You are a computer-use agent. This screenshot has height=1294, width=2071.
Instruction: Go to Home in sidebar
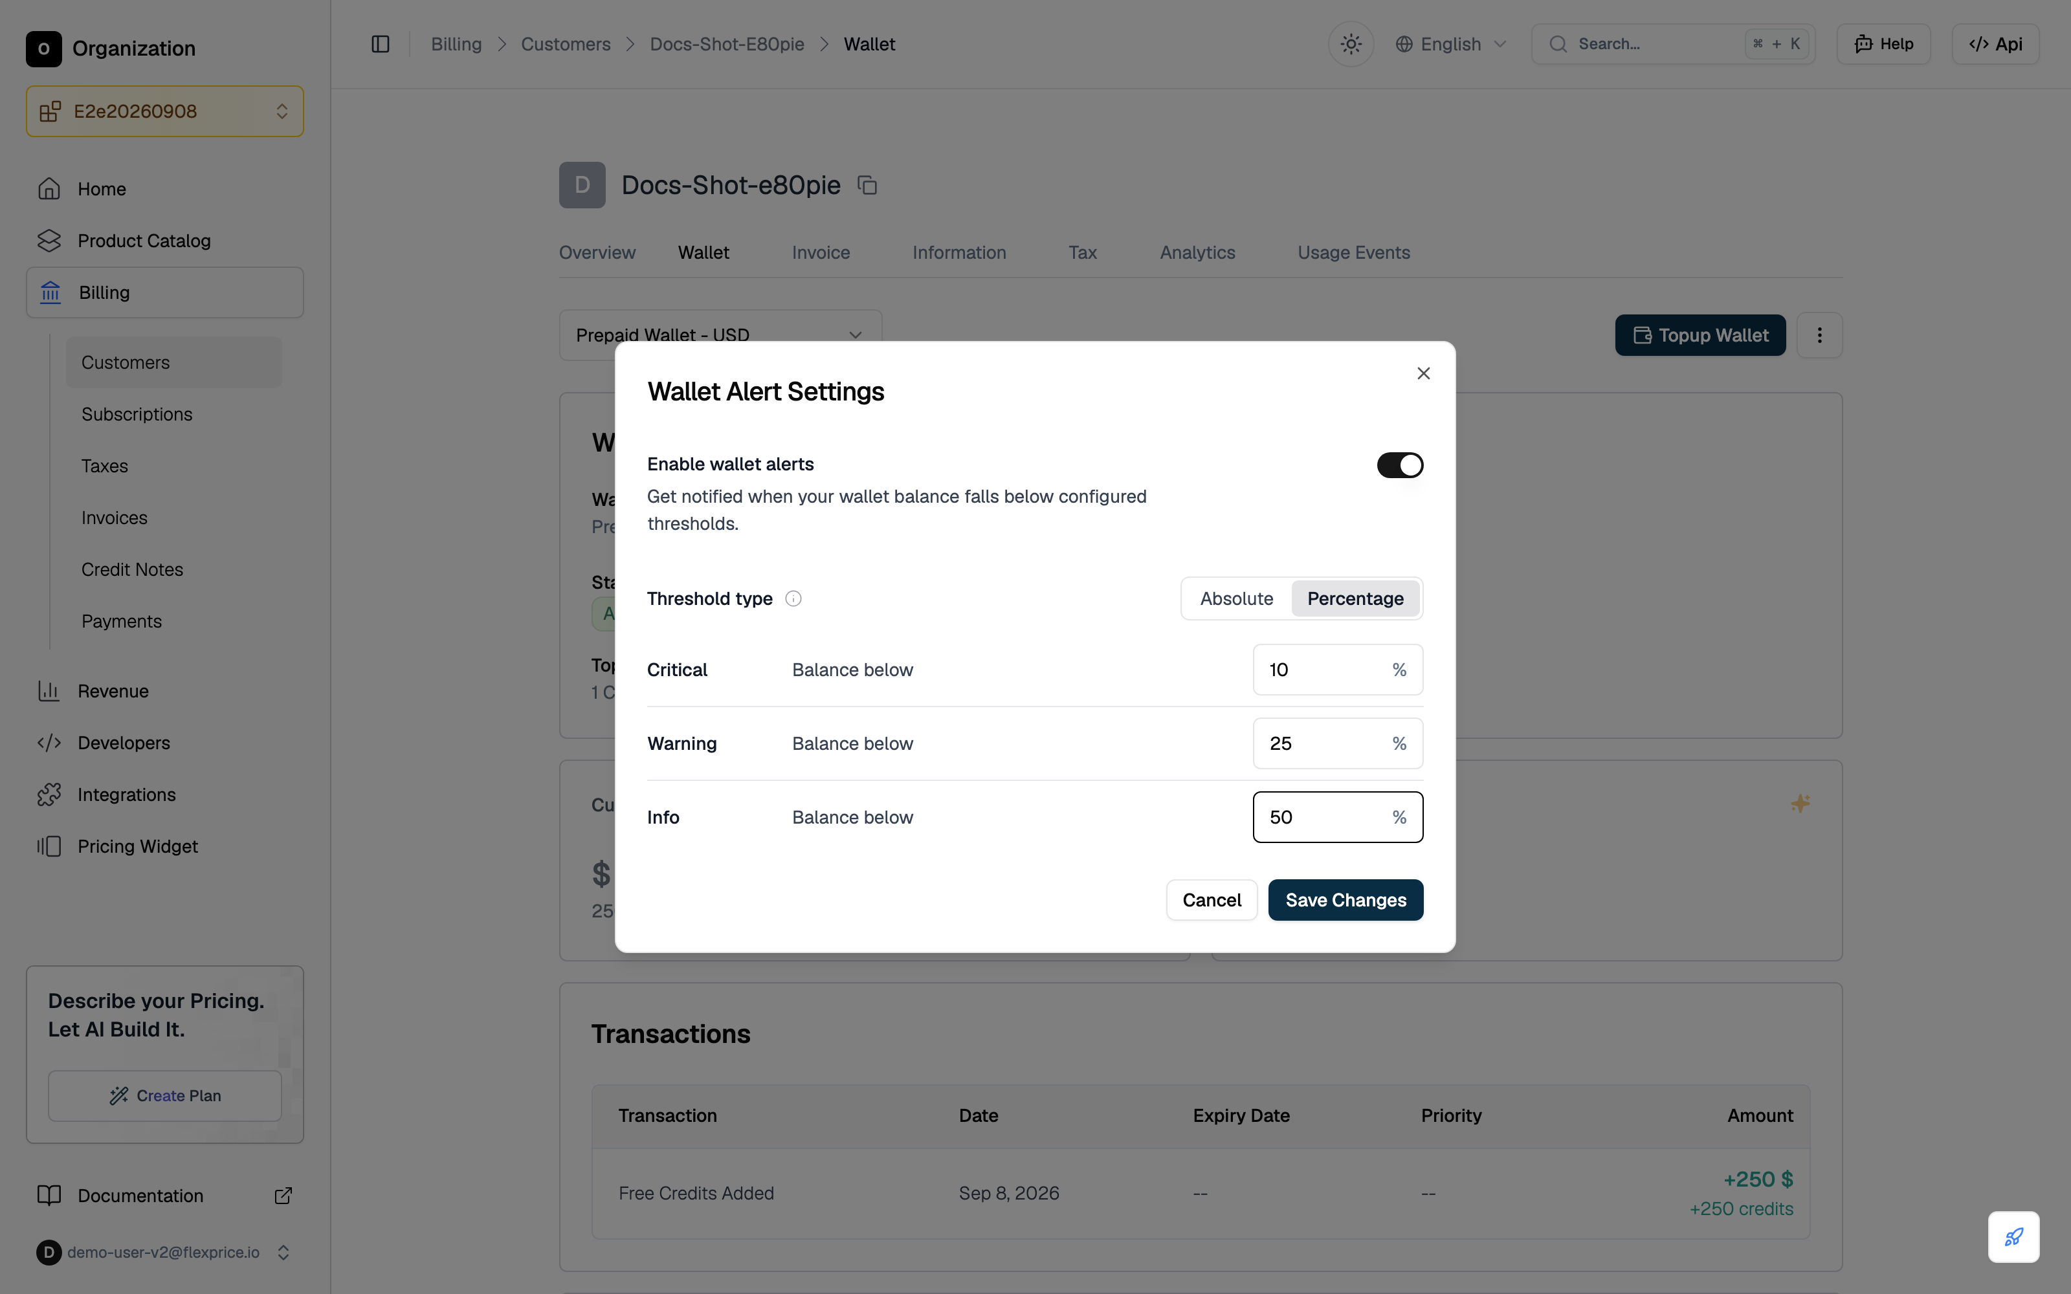click(x=164, y=189)
